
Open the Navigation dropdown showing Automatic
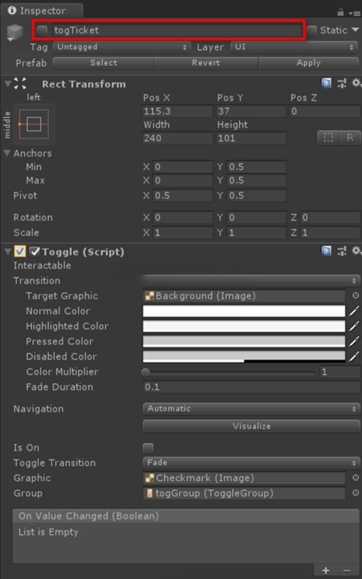coord(251,409)
